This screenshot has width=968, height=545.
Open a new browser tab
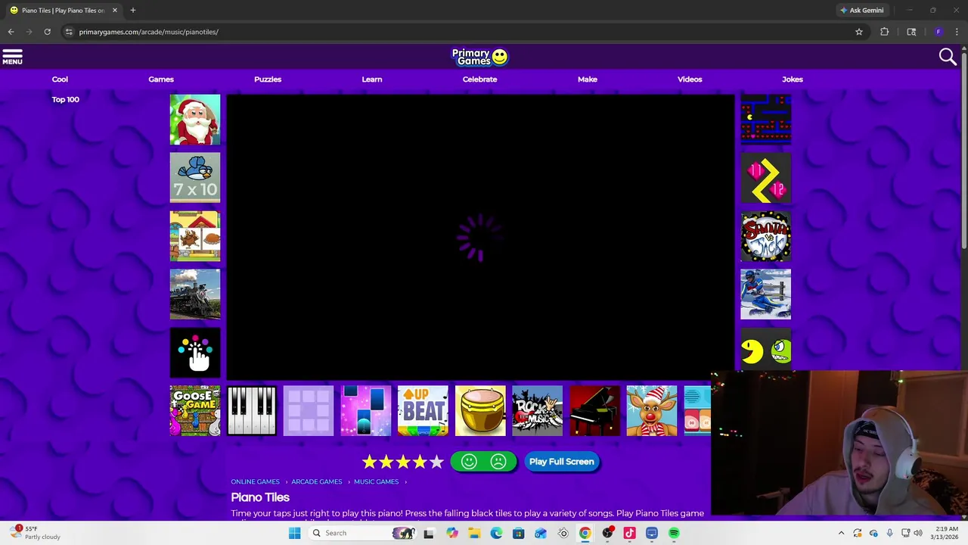(x=132, y=10)
